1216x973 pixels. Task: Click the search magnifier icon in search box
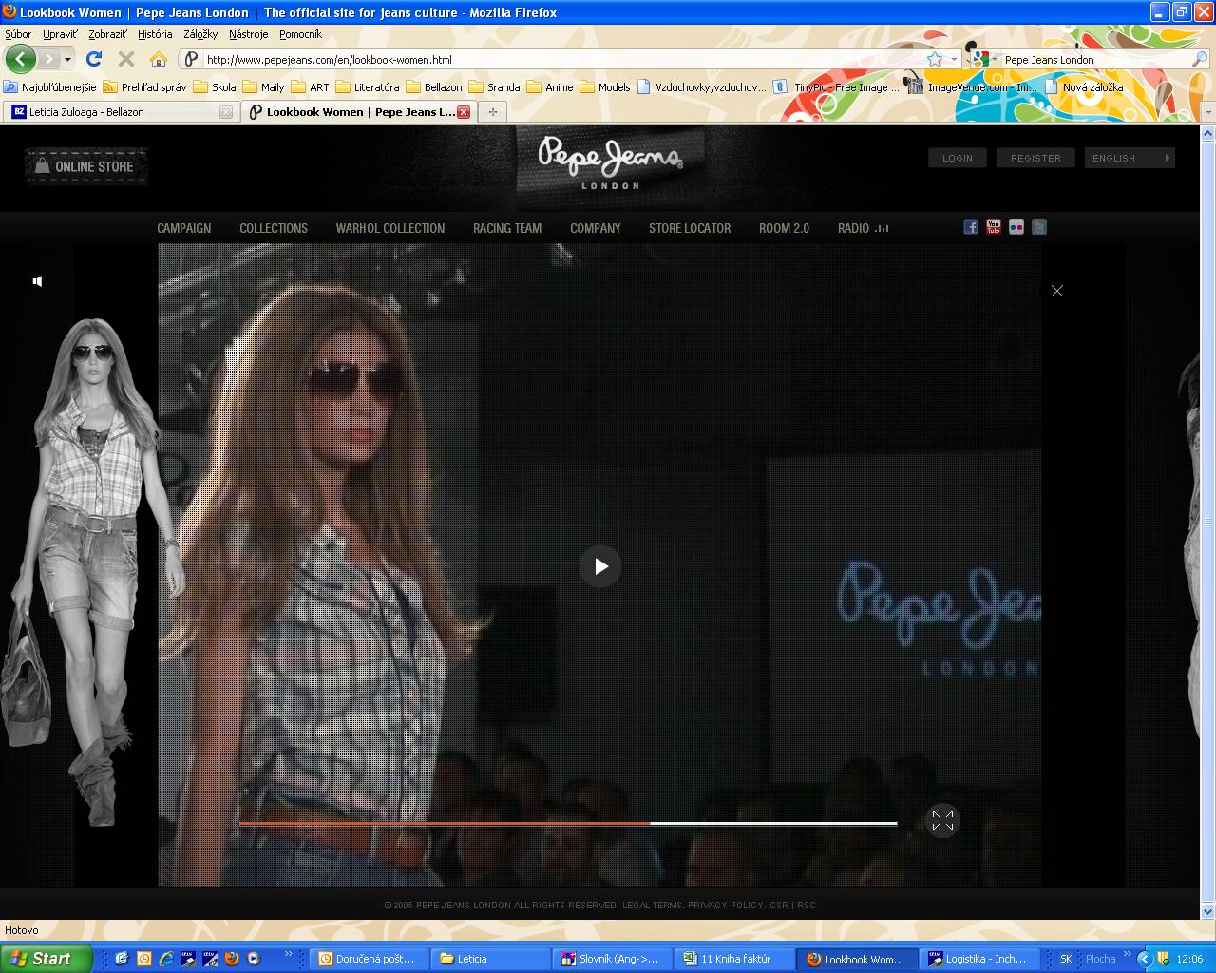point(1200,59)
